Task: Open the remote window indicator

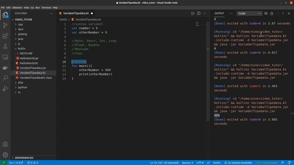Action: (x=4, y=163)
